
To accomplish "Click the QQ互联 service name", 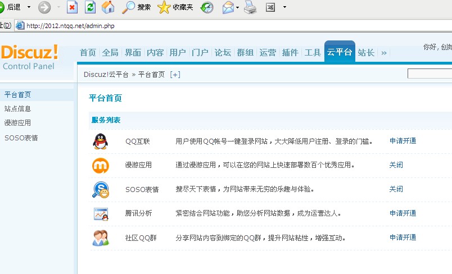I will 138,141.
